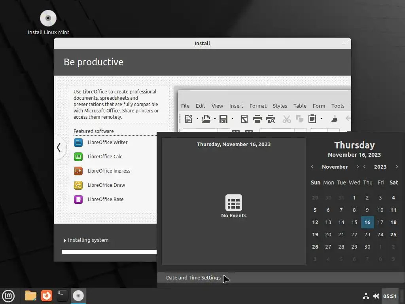Click the LibreOffice Base icon
Screen dimensions: 405x304
click(x=78, y=199)
